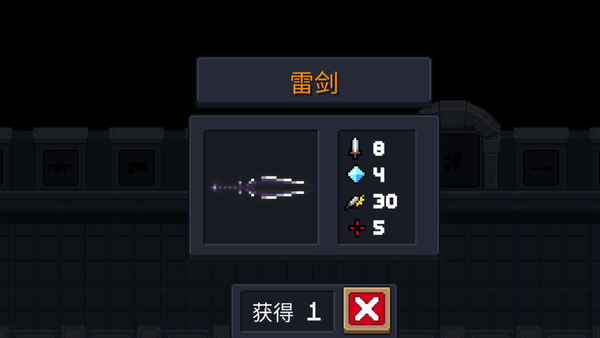The width and height of the screenshot is (600, 338).
Task: Tap the critical chance dagger icon
Action: tap(356, 202)
